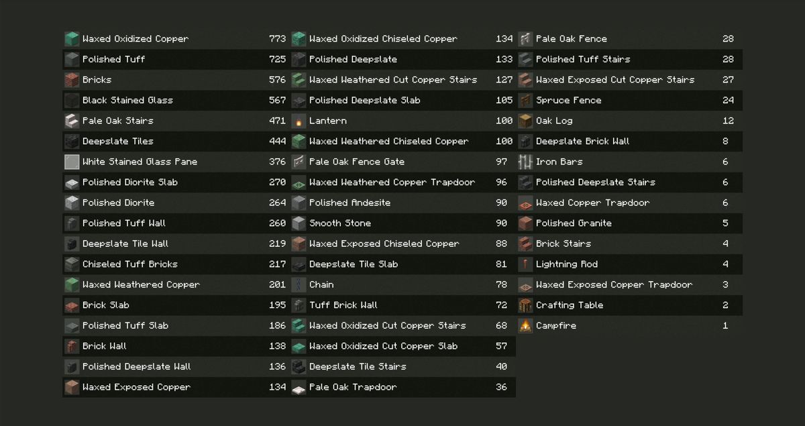Click the Chain item icon
The height and width of the screenshot is (426, 805).
coord(299,285)
